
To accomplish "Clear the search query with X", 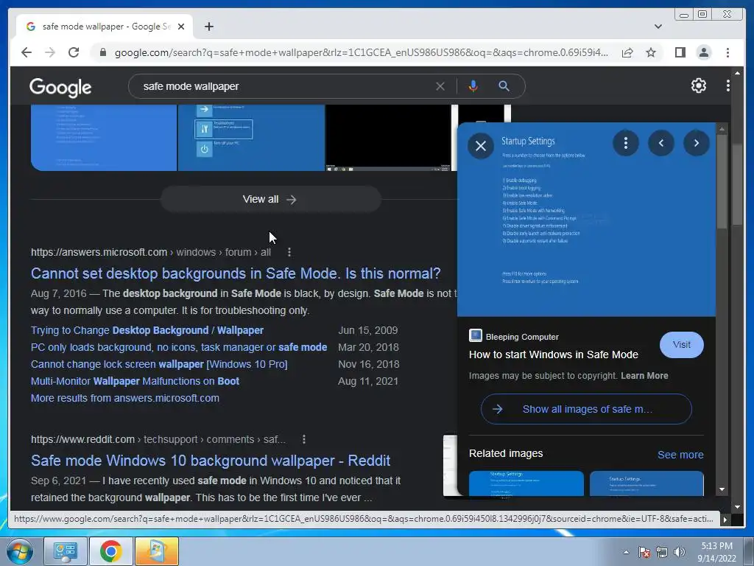I will click(440, 87).
